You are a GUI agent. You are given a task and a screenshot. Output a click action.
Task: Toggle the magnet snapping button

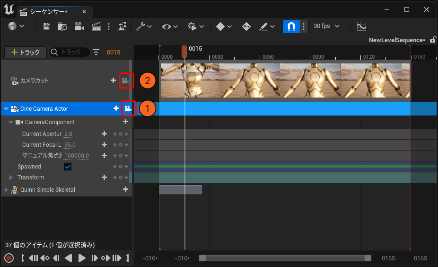291,27
